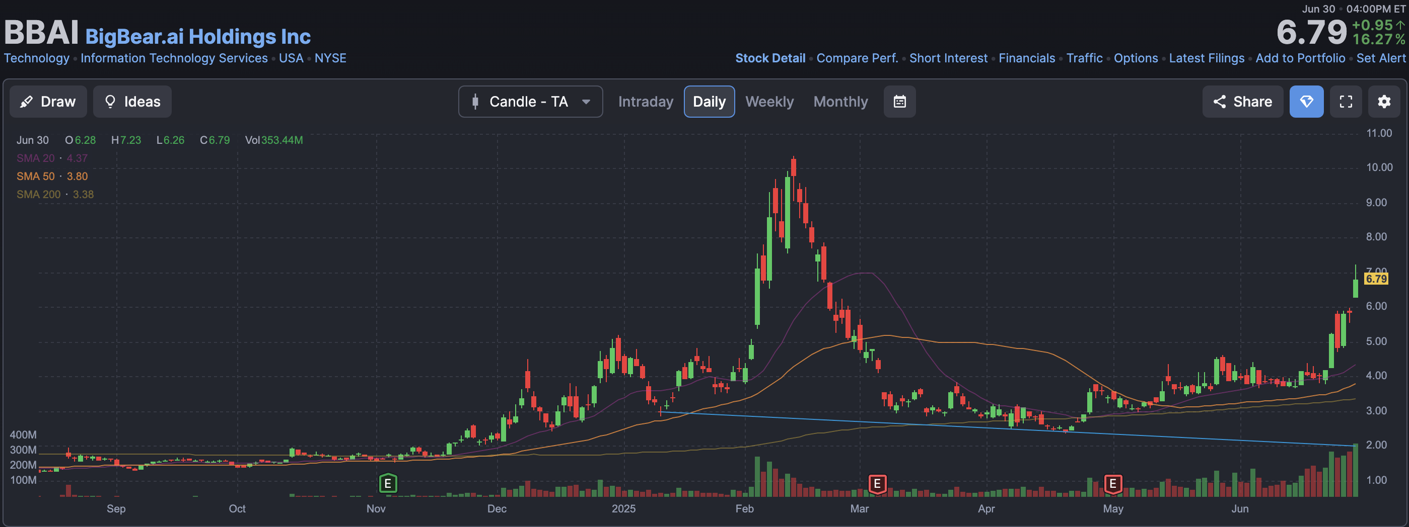The width and height of the screenshot is (1409, 527).
Task: Click the 10.00 price axis label
Action: click(x=1379, y=167)
